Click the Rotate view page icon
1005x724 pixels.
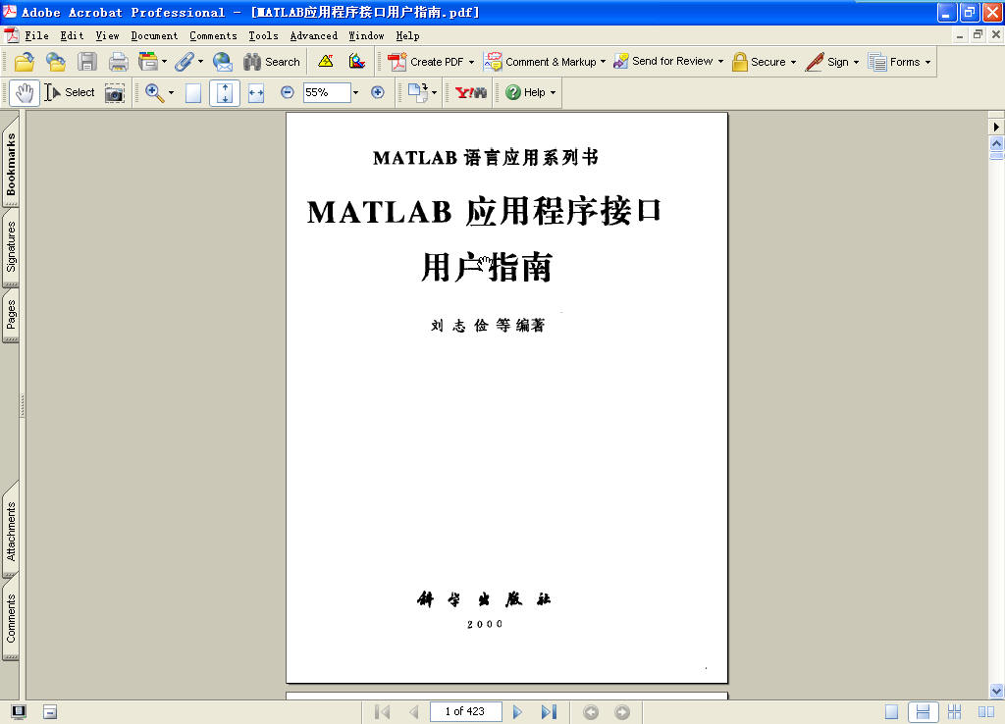[418, 93]
